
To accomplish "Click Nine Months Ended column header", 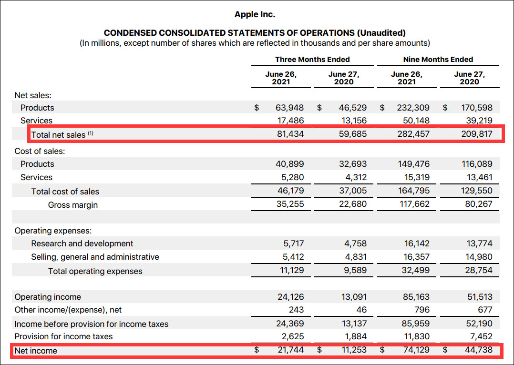I will (x=438, y=59).
